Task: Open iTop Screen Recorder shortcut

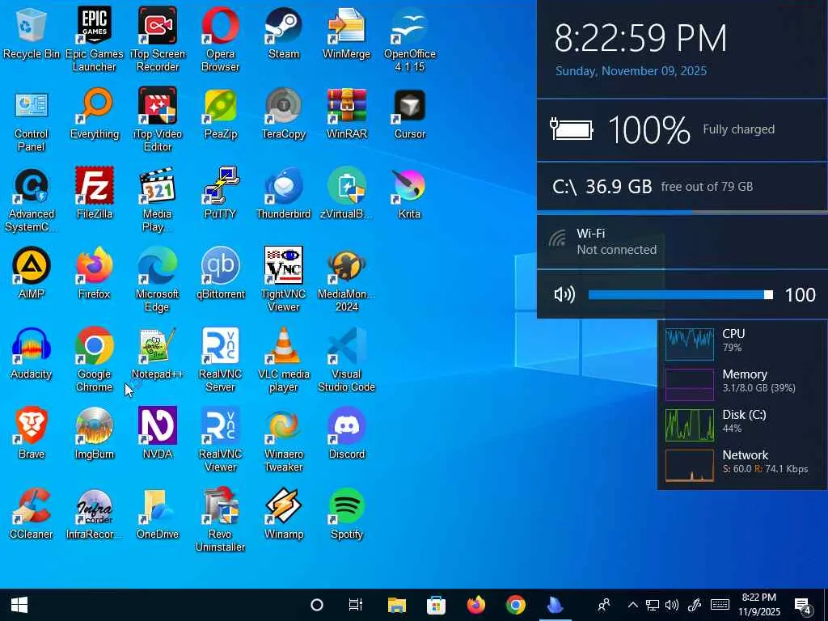Action: tap(158, 40)
